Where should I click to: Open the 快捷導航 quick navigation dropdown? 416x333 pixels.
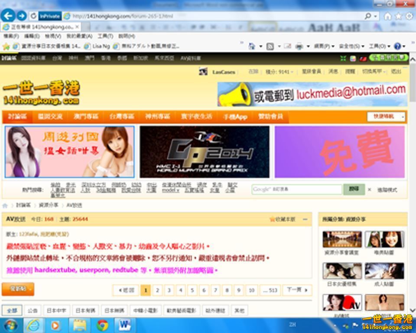pos(386,116)
